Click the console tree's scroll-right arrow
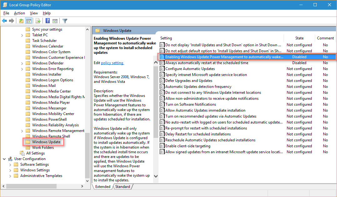Viewport: 337px width, 197px height. tap(82, 186)
